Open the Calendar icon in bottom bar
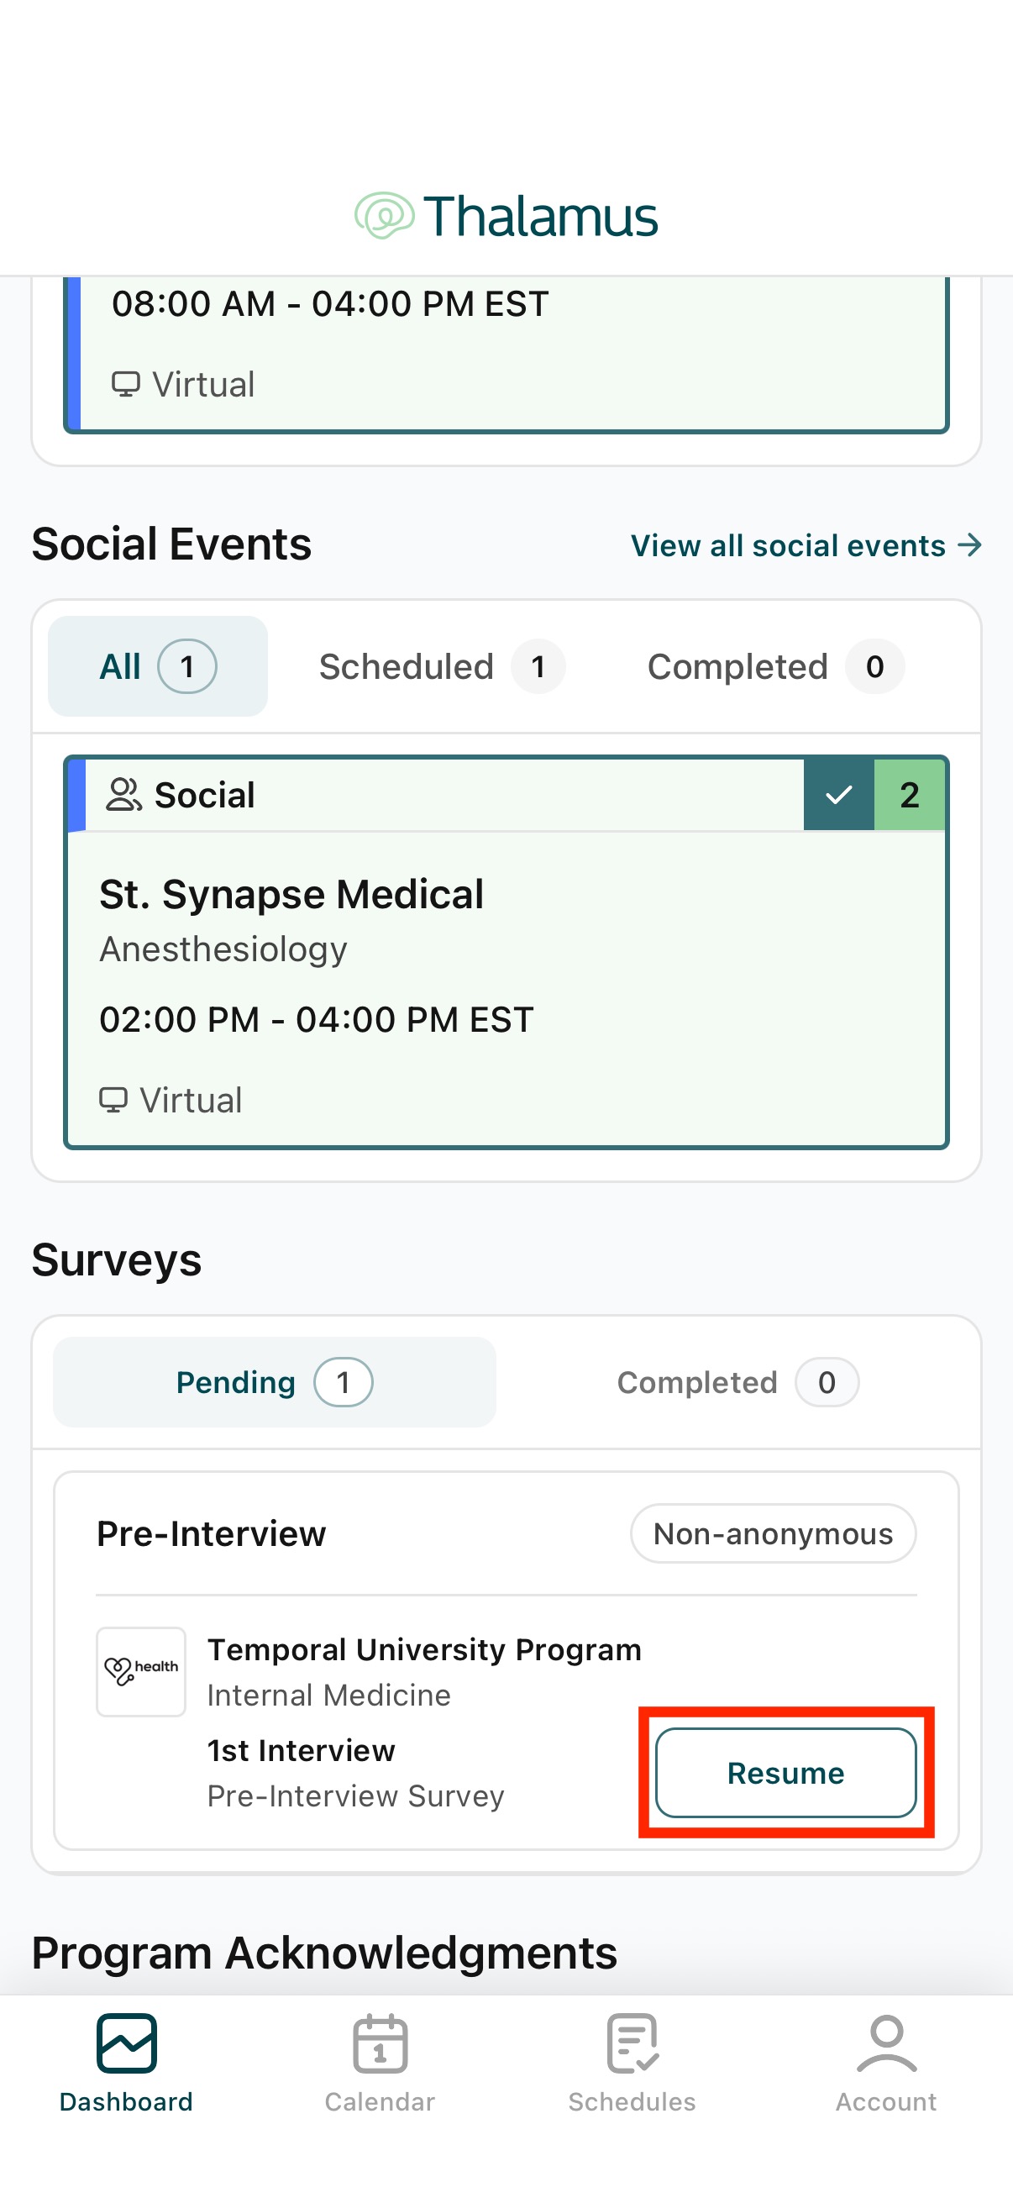Screen dimensions: 1013x2203 (380, 2043)
